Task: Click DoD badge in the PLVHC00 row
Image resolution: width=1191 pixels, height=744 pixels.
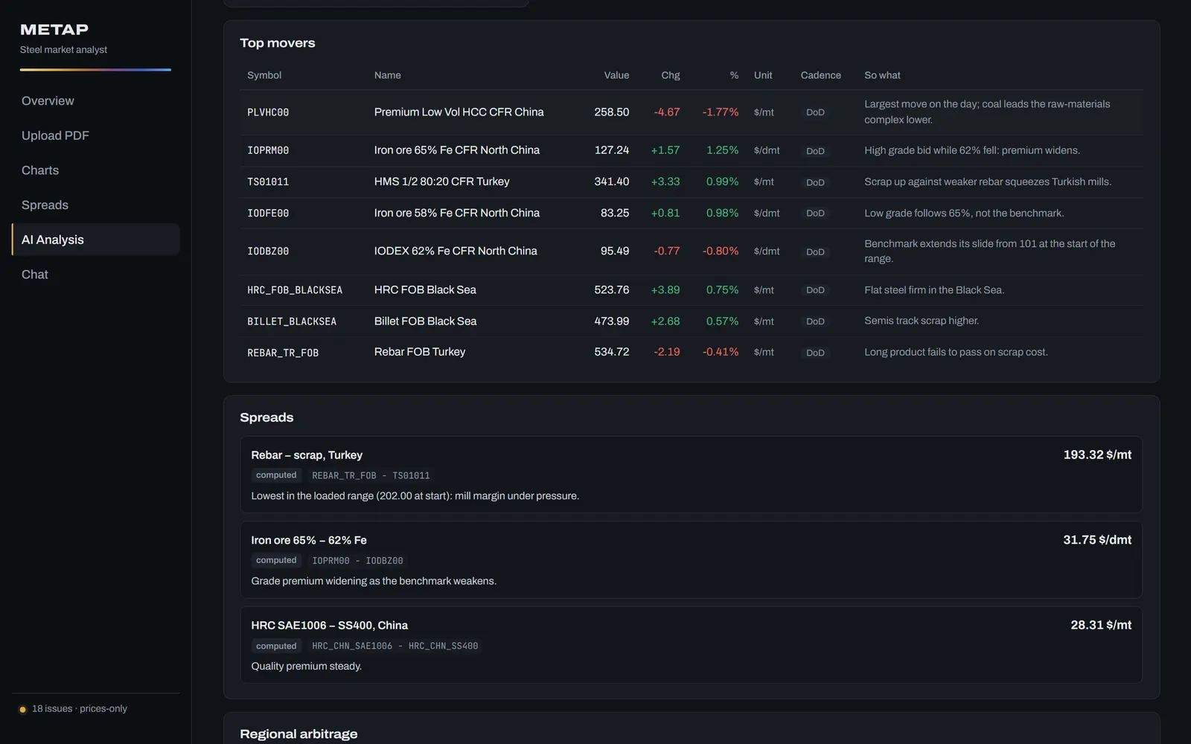Action: click(x=815, y=112)
